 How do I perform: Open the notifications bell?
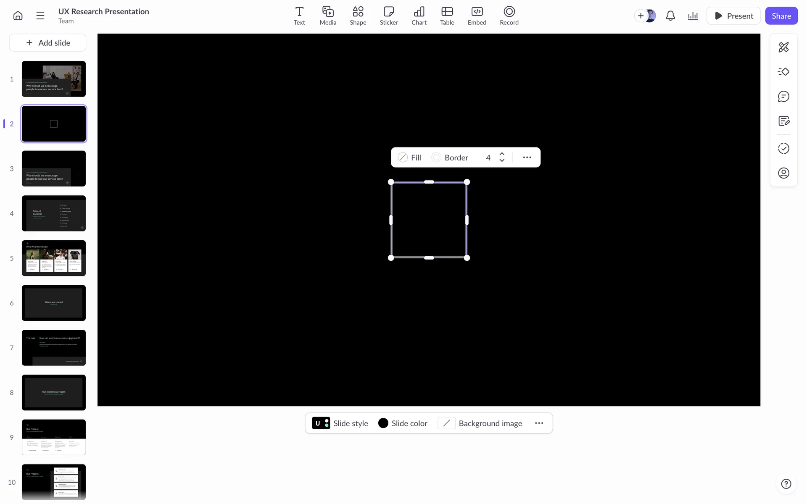click(x=670, y=16)
